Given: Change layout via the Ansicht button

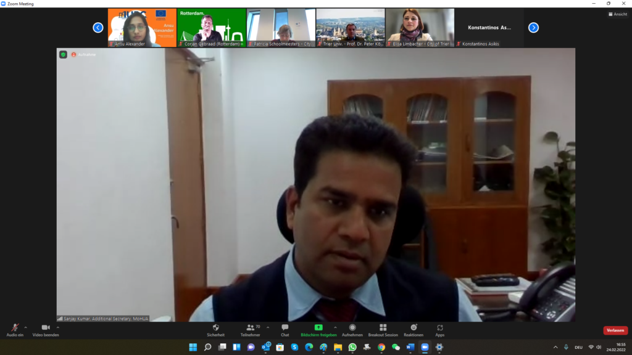Looking at the screenshot, I should [x=618, y=14].
